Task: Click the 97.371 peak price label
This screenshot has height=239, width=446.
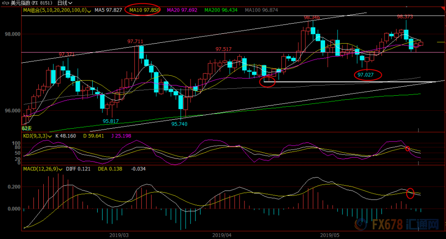Action: coord(66,54)
